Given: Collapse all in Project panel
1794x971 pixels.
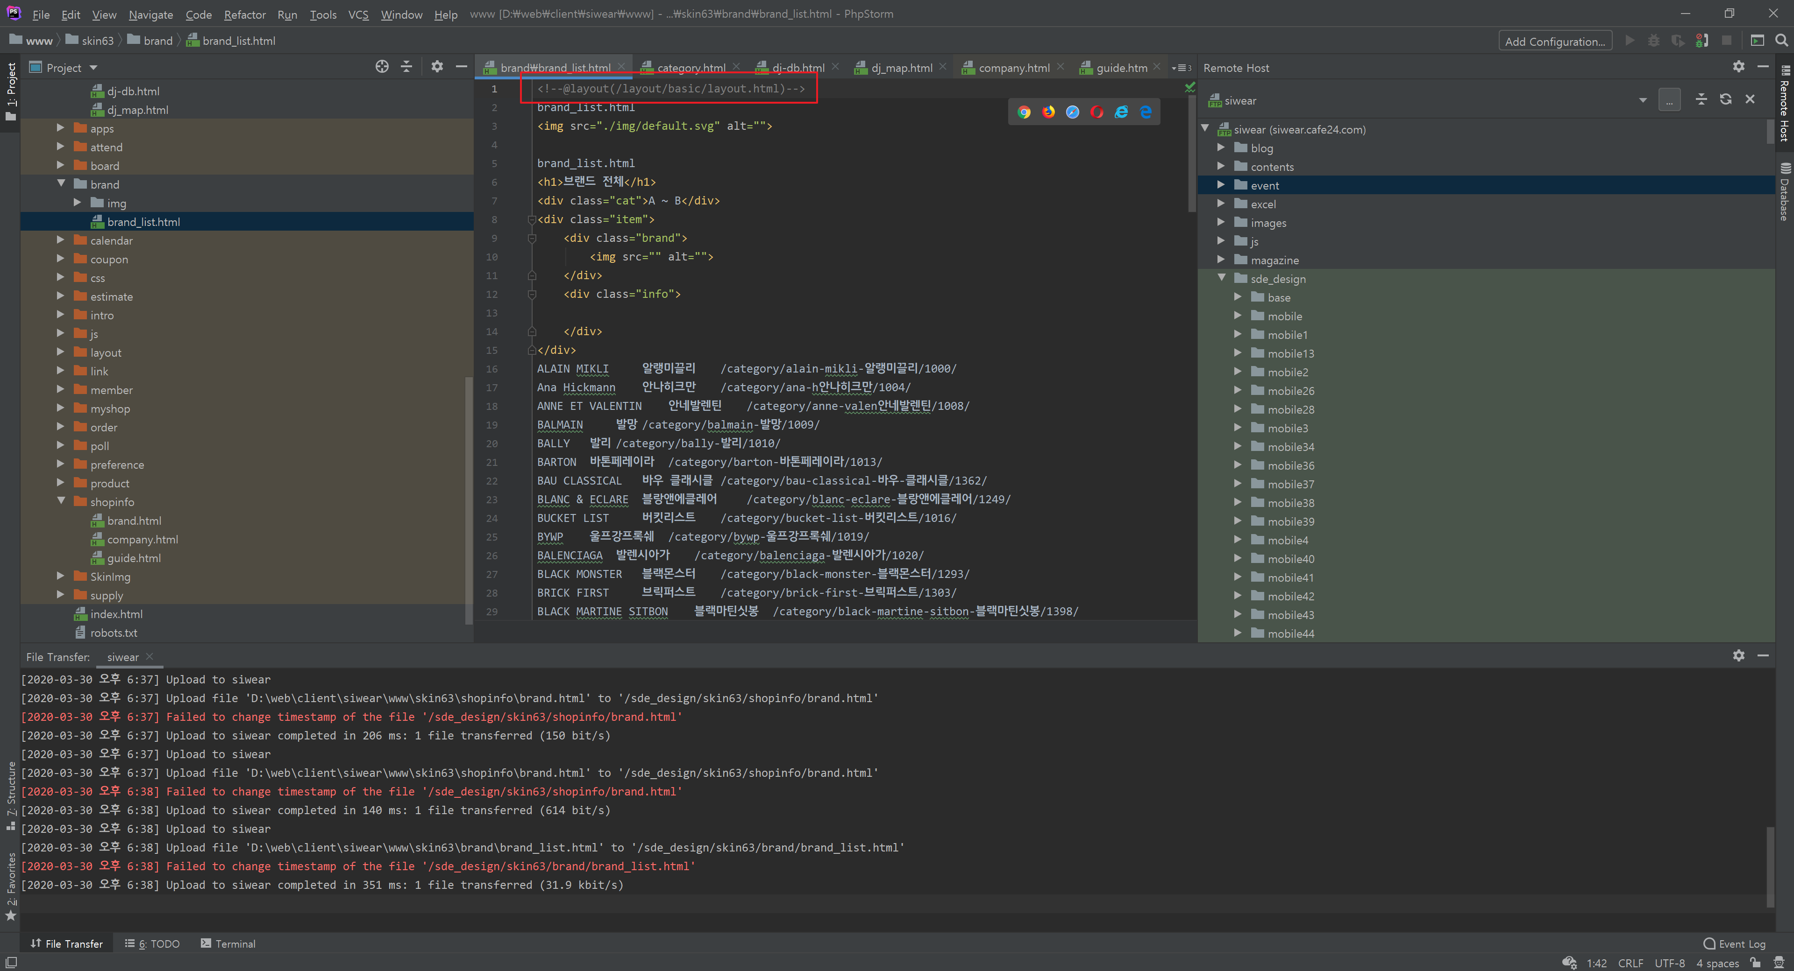Looking at the screenshot, I should [x=407, y=67].
